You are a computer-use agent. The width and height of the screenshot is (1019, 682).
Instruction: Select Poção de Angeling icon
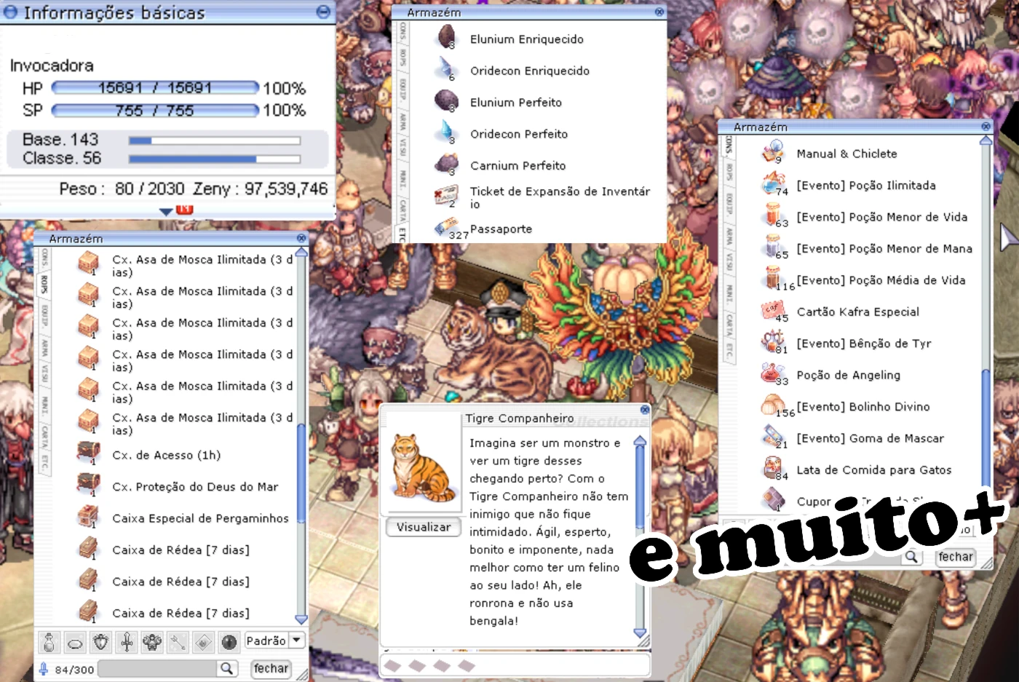point(772,374)
